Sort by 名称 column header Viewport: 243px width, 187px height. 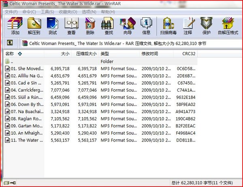click(24, 54)
